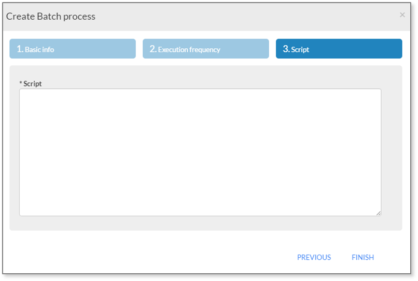The width and height of the screenshot is (418, 281).
Task: Click the "* Script" field label
Action: (31, 83)
